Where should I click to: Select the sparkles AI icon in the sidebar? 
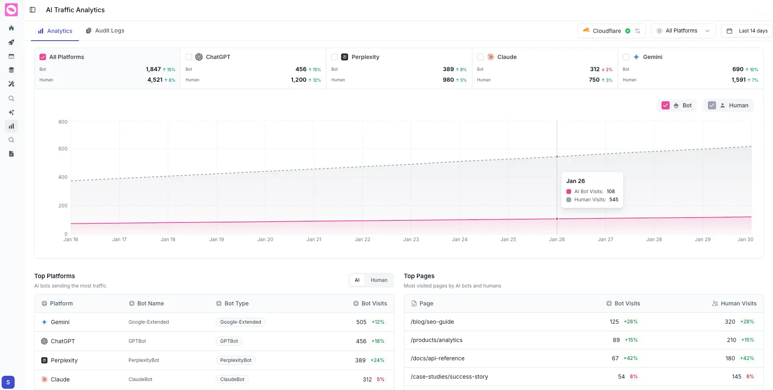pyautogui.click(x=11, y=112)
